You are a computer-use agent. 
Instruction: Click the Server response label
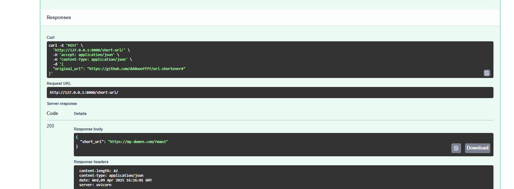pyautogui.click(x=62, y=103)
